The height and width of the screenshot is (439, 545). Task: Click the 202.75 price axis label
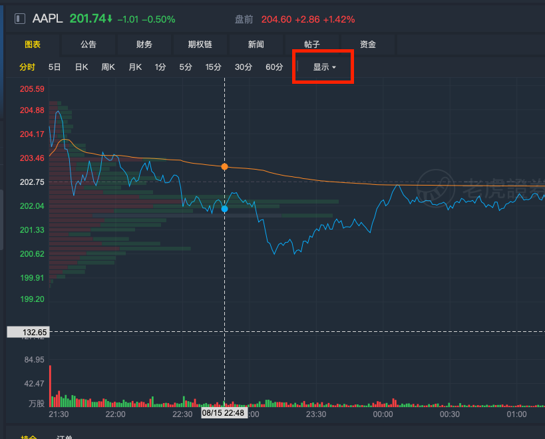click(x=32, y=182)
